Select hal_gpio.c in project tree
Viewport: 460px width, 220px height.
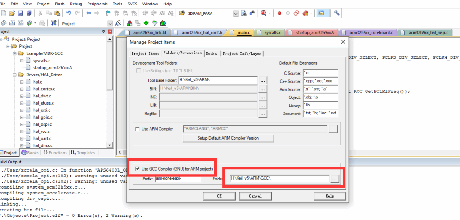click(x=43, y=117)
